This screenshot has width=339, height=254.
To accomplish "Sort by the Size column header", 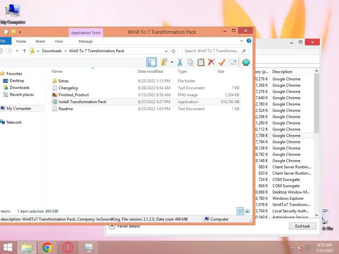I will pos(221,71).
